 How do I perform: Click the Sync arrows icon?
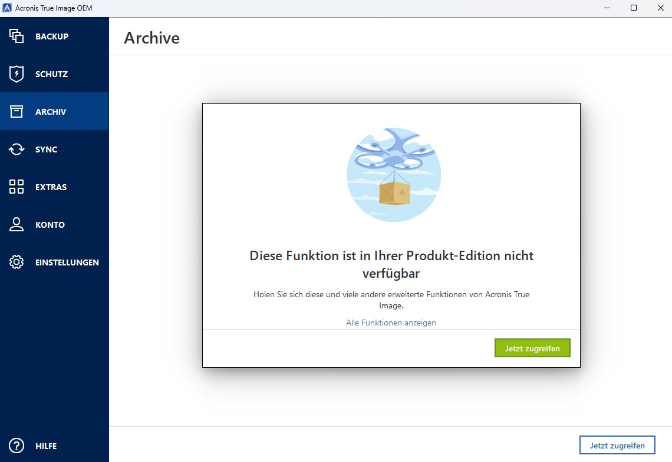coord(17,149)
